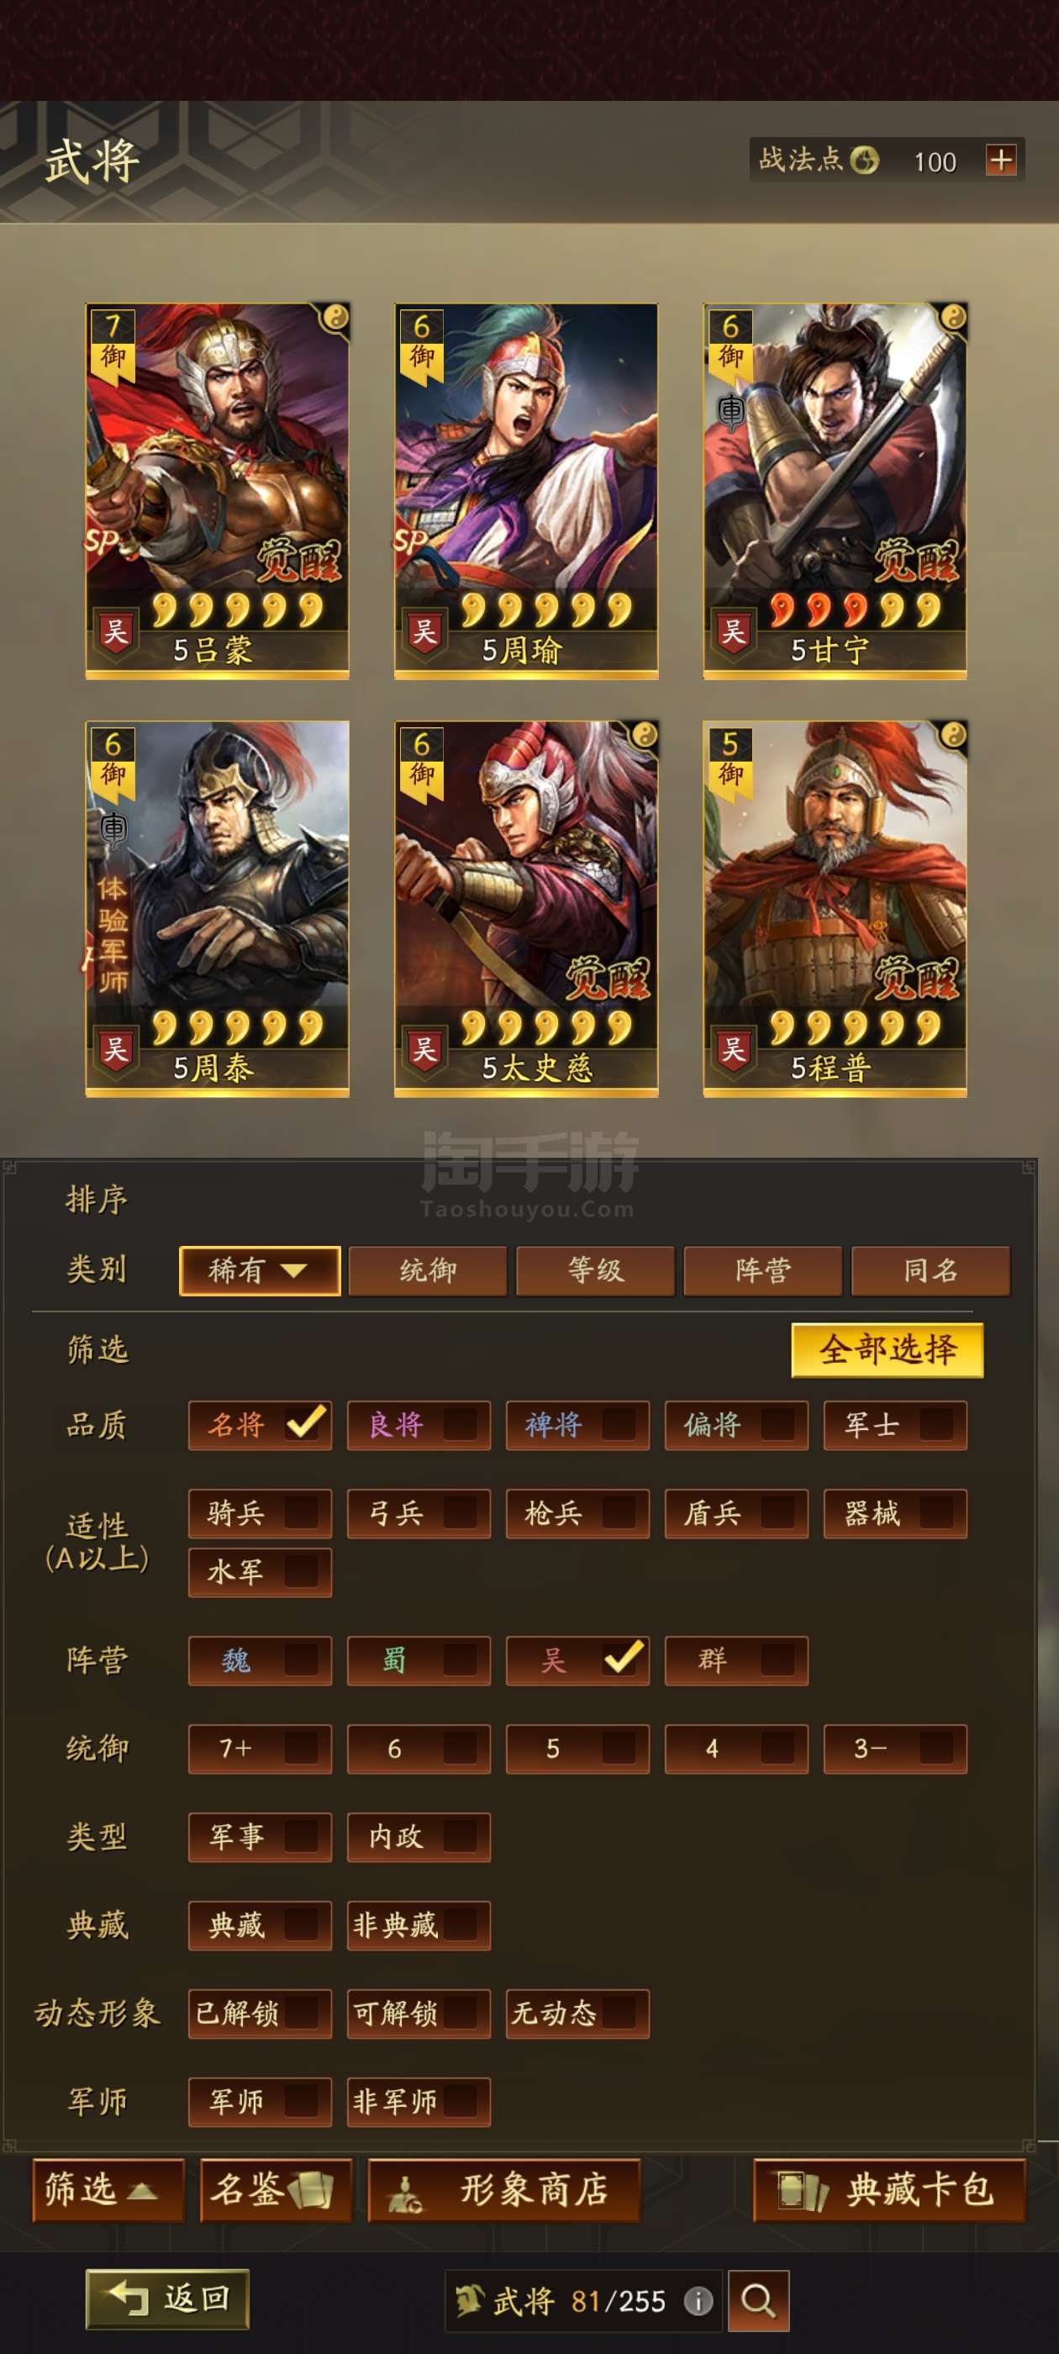Select the 周瑜 general card

click(526, 491)
